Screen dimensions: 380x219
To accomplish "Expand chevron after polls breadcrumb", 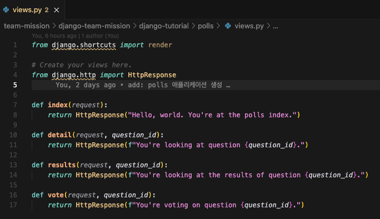I will [218, 26].
